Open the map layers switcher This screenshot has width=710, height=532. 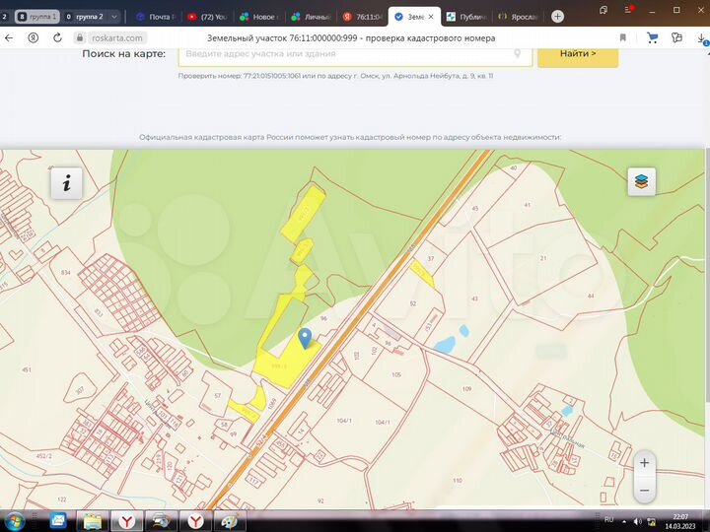(641, 181)
